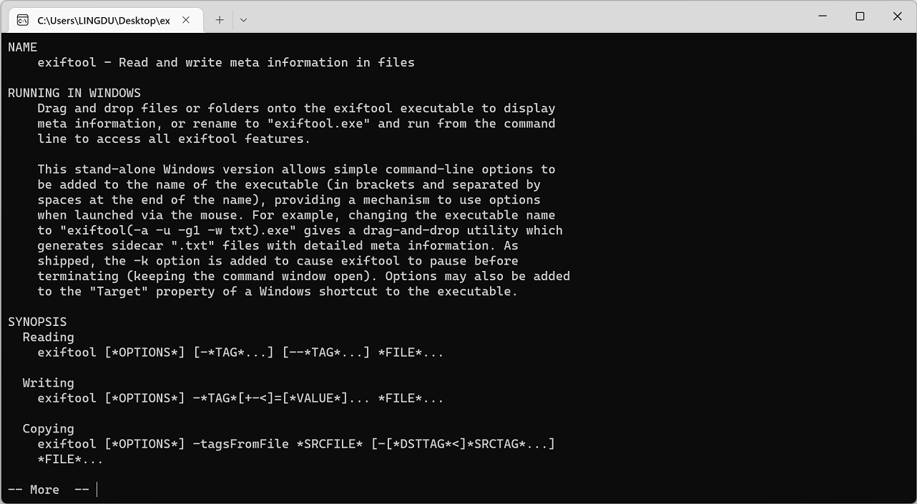Click the SYNOPSIS section heading

[x=37, y=322]
